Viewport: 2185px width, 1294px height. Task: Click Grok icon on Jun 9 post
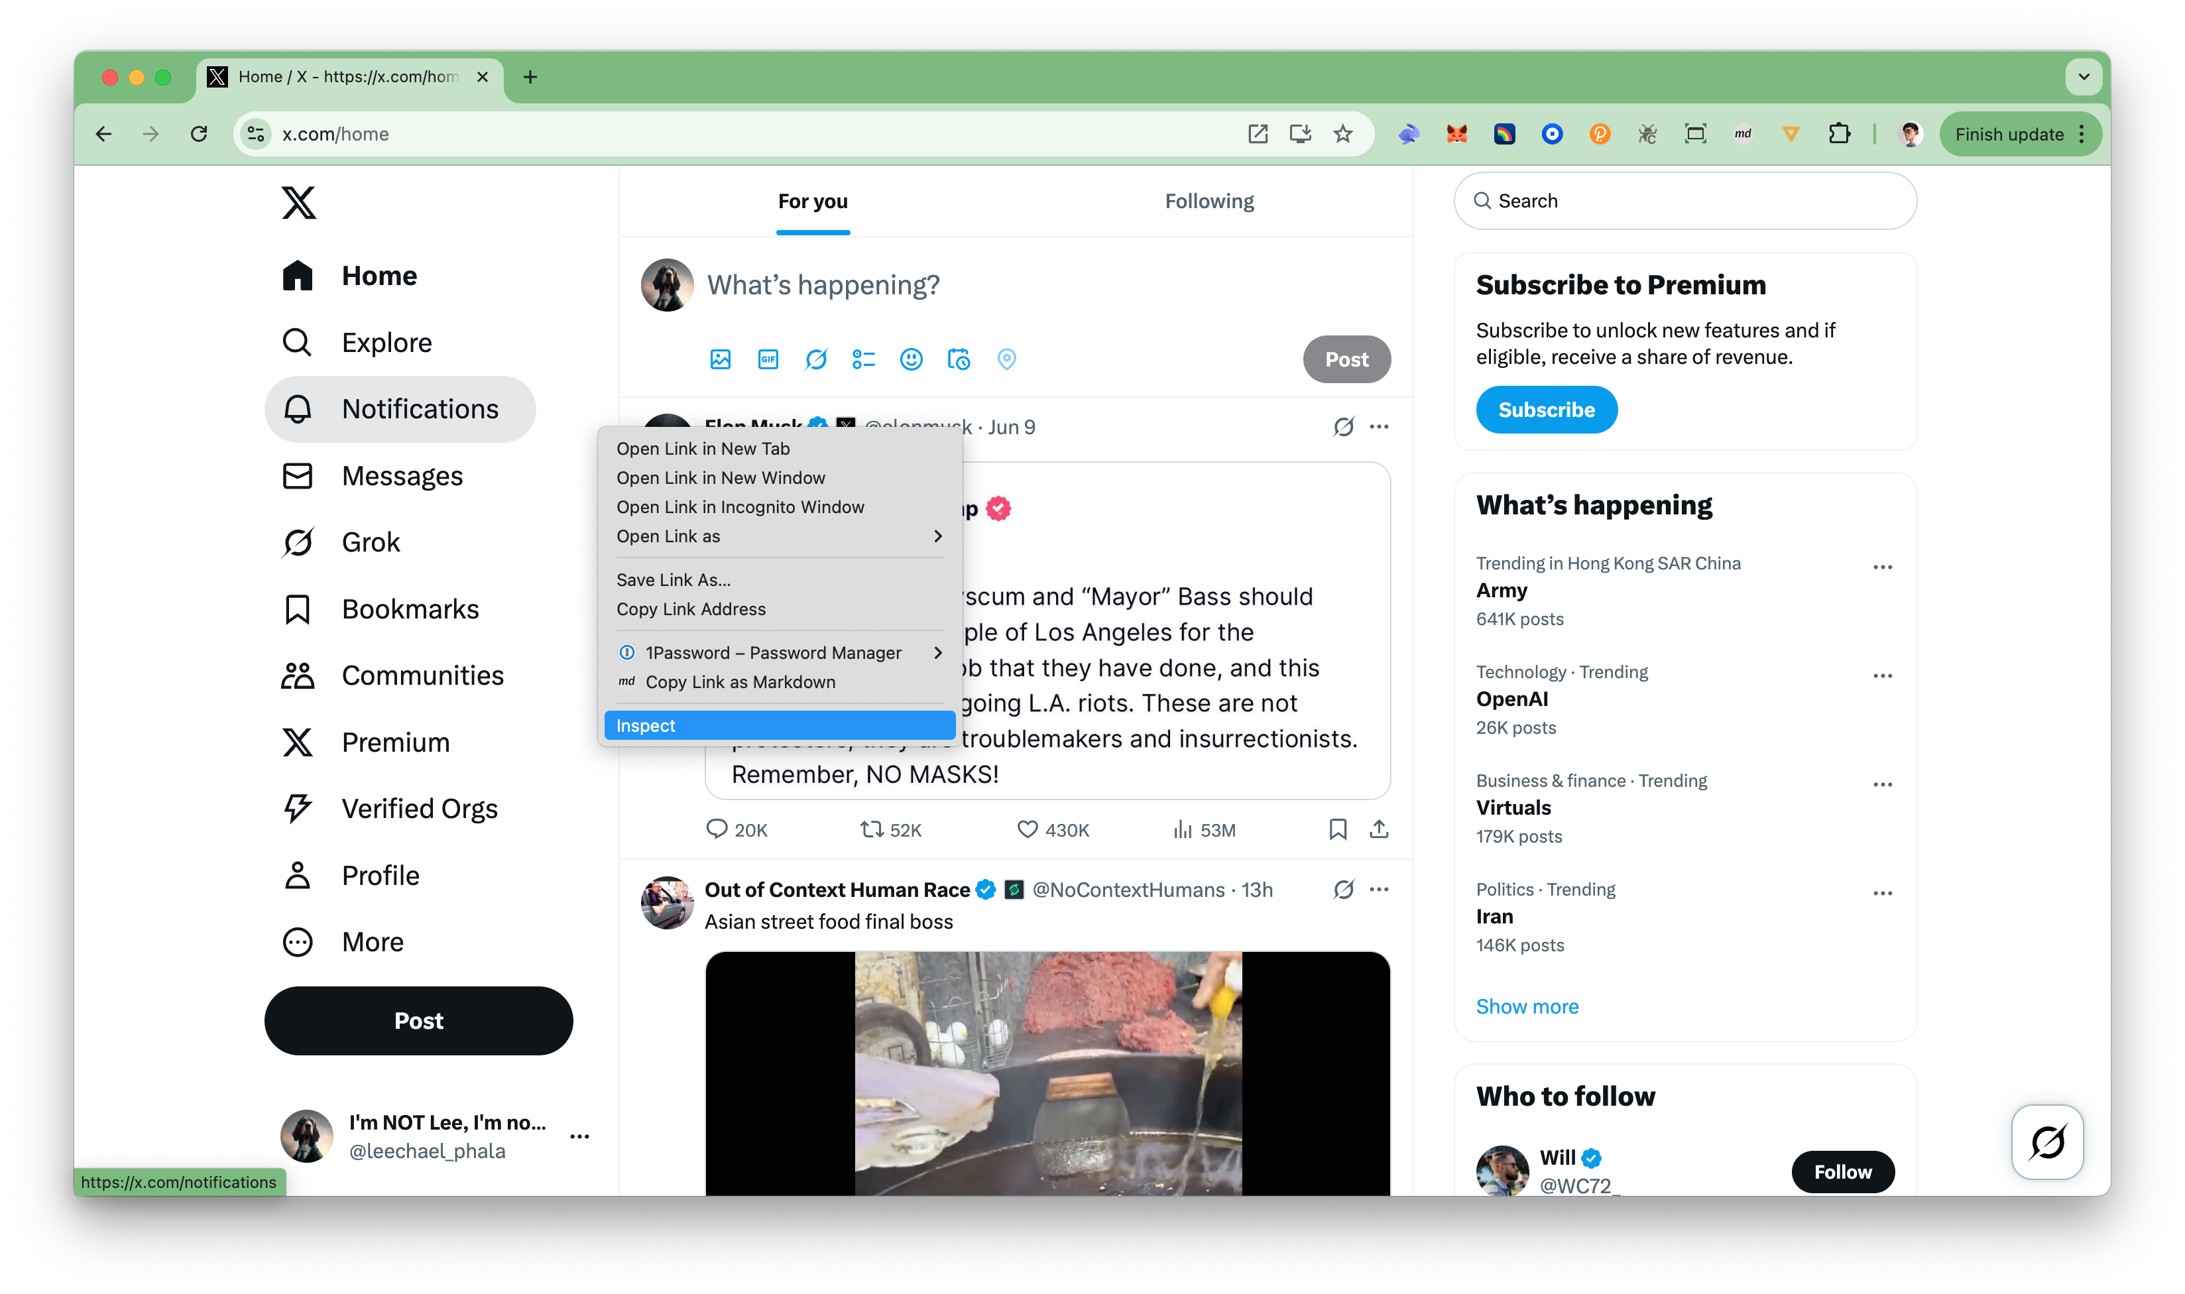(x=1344, y=426)
